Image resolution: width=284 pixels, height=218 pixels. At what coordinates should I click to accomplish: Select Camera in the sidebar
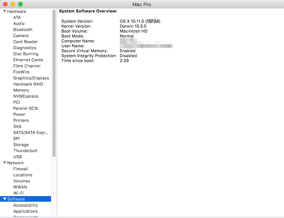click(21, 36)
